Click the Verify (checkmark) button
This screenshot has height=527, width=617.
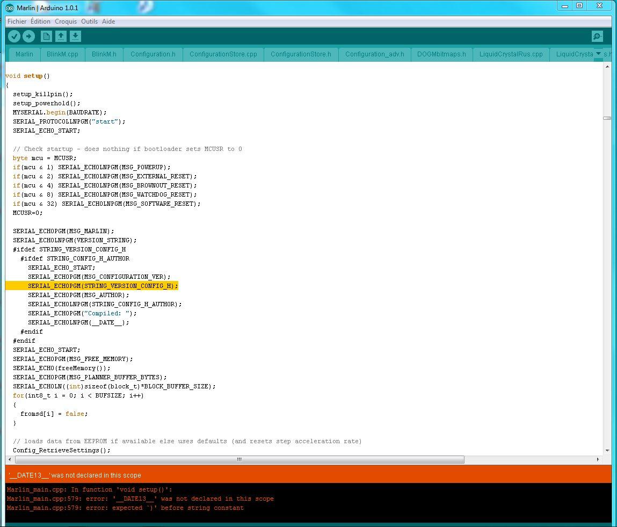[14, 36]
